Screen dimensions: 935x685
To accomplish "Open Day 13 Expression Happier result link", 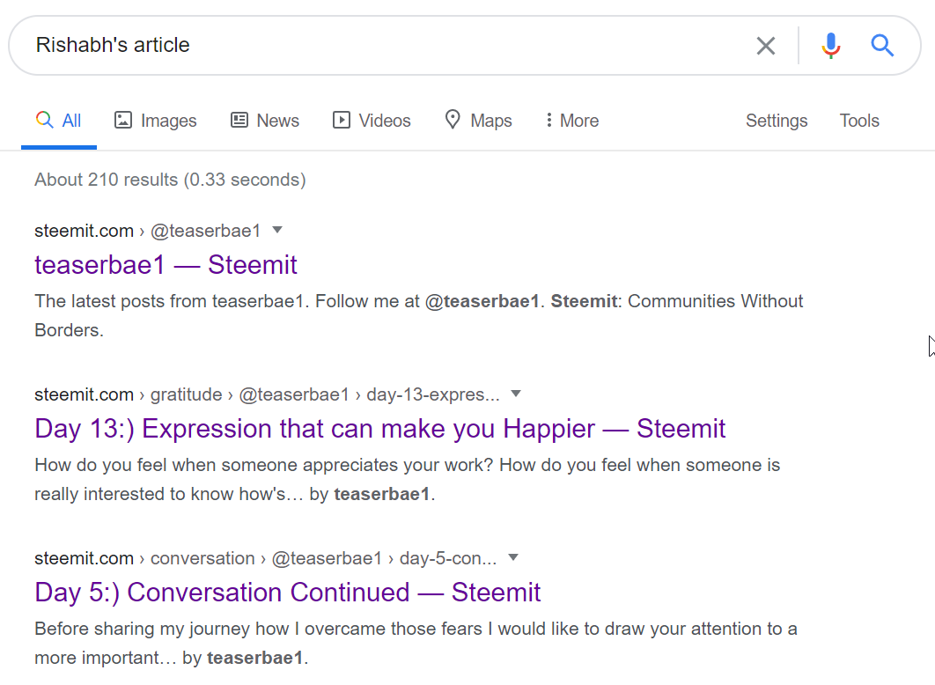I will 379,429.
